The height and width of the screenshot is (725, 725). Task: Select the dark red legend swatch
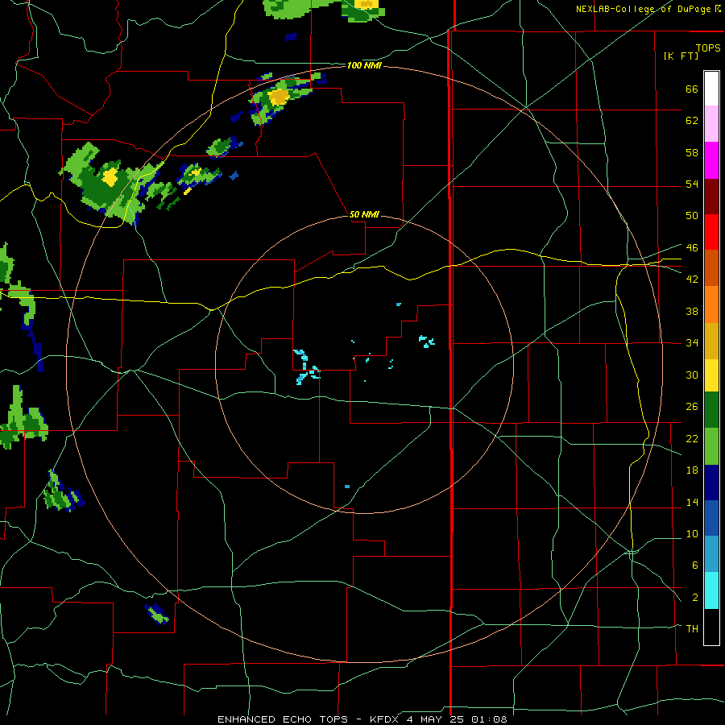[711, 197]
